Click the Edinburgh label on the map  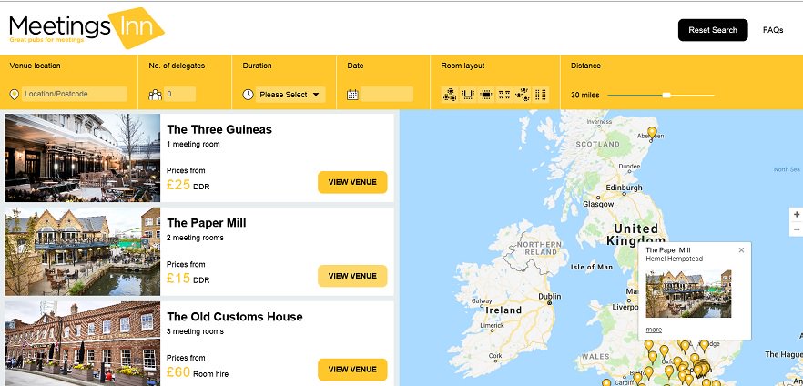coord(624,188)
